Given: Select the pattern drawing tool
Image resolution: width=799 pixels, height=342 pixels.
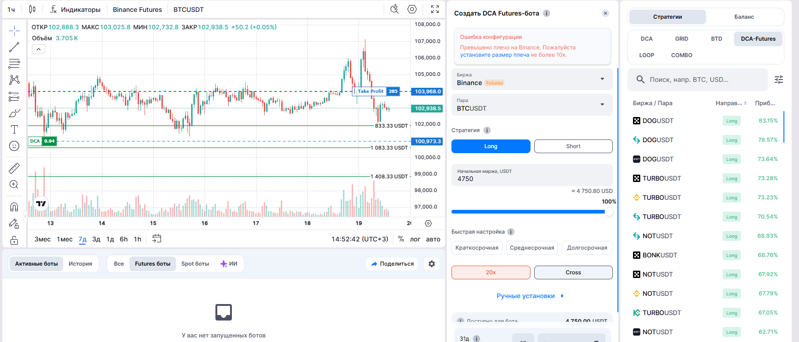Looking at the screenshot, I should point(14,80).
